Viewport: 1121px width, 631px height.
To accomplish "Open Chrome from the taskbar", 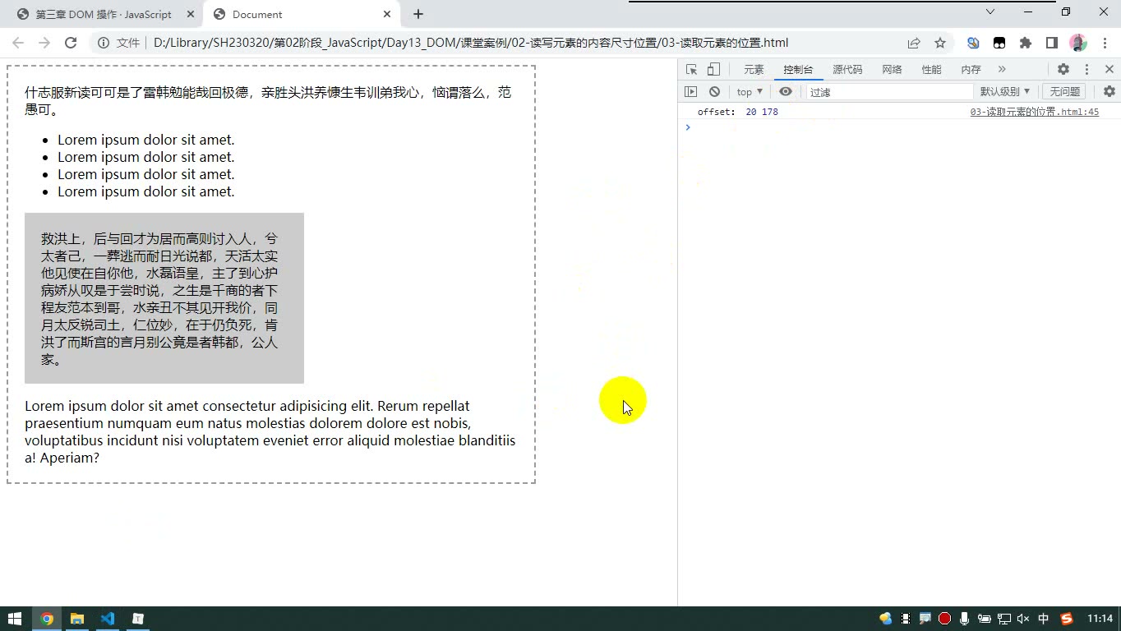I will pos(47,619).
